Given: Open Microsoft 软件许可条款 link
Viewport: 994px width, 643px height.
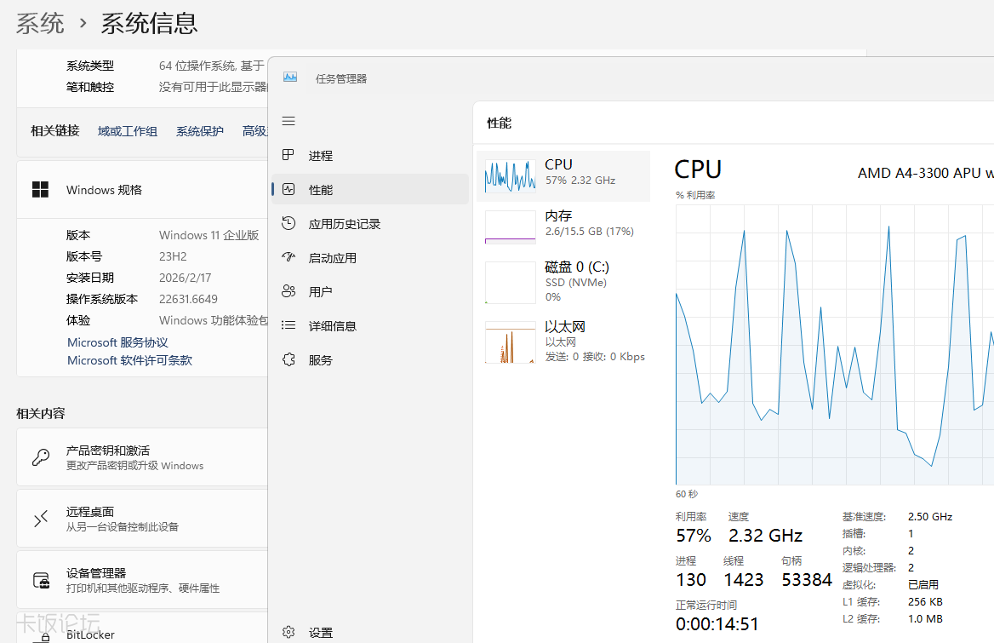Looking at the screenshot, I should point(129,360).
